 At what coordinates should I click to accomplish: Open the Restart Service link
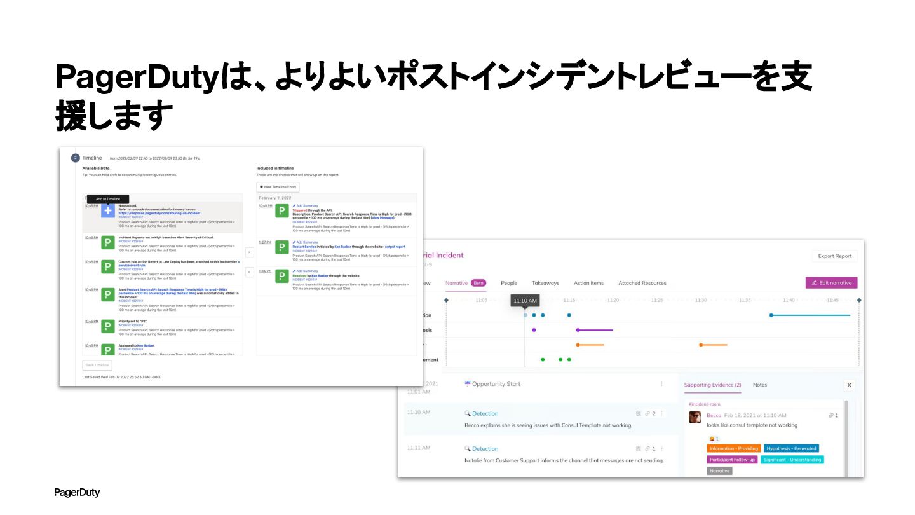pyautogui.click(x=304, y=247)
